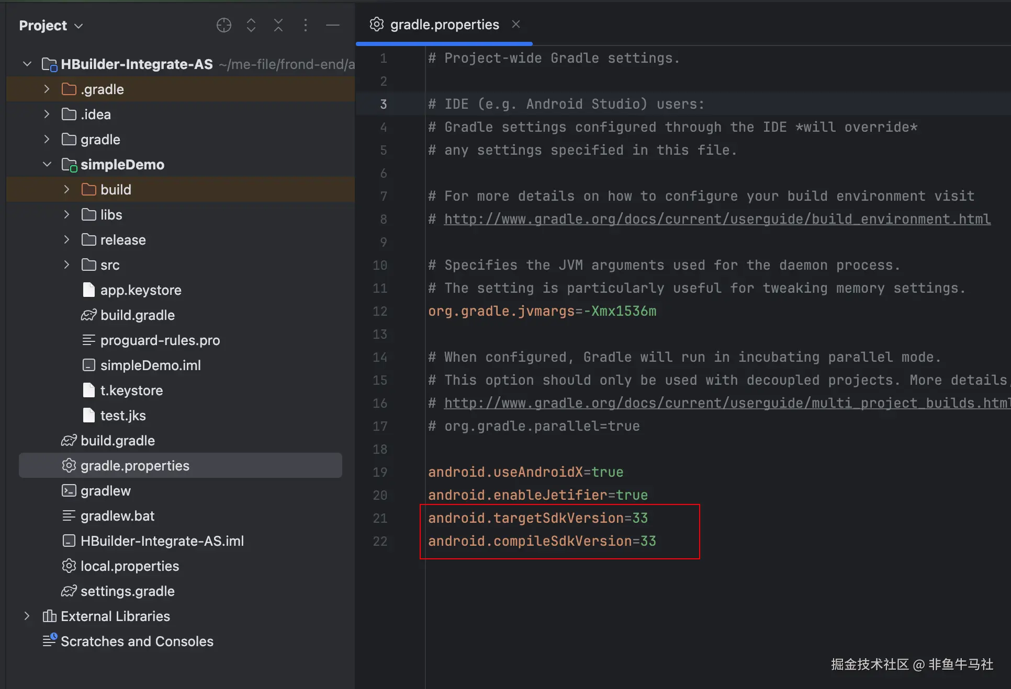Close the gradle.properties tab

coord(516,24)
